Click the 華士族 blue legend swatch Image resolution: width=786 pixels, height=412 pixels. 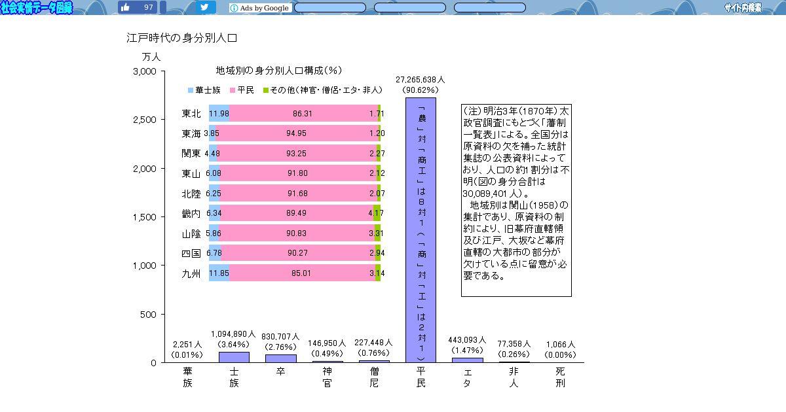pos(191,90)
